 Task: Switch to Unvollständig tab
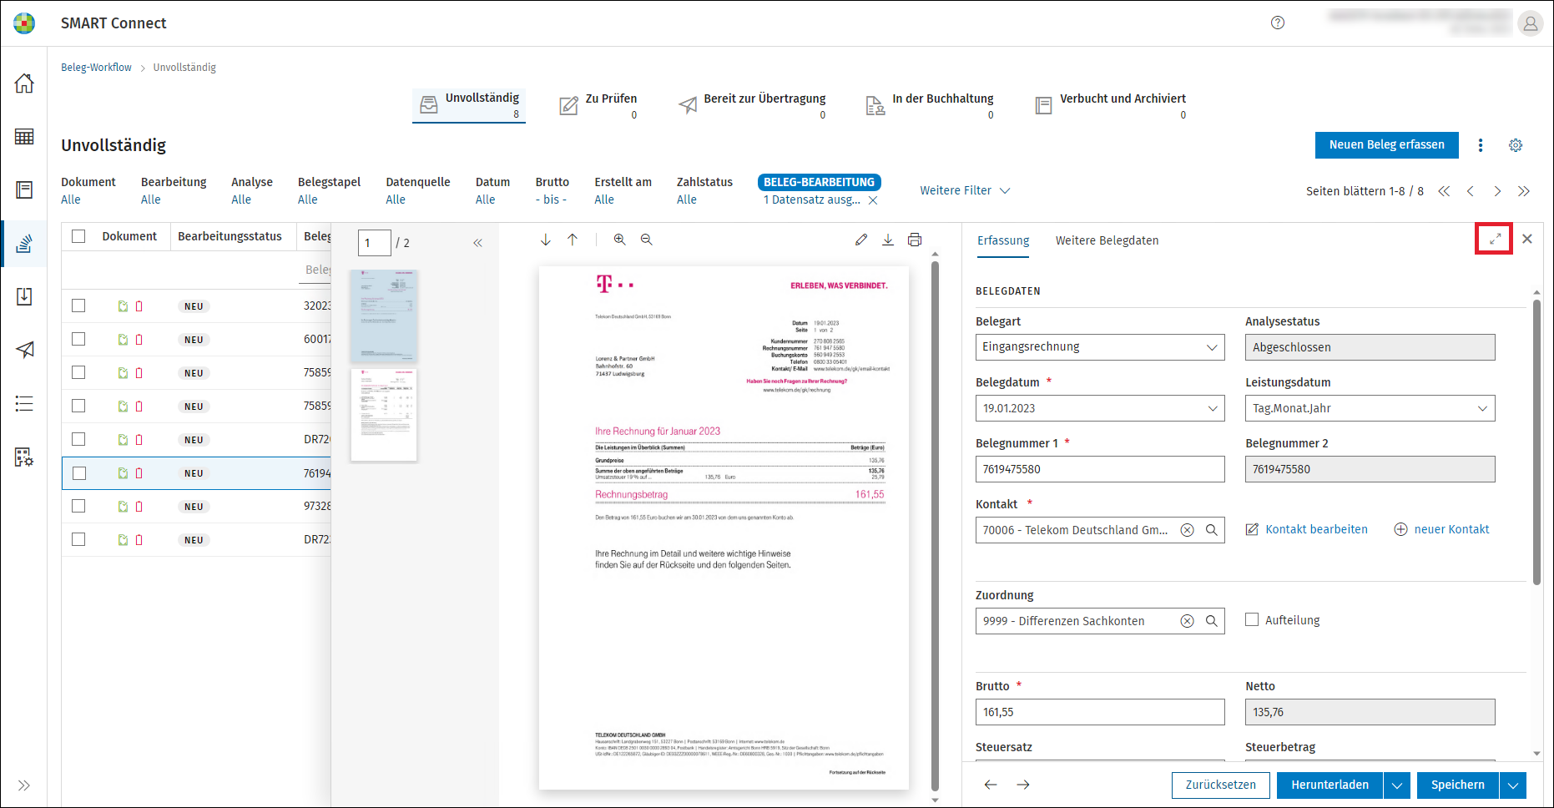pyautogui.click(x=469, y=105)
